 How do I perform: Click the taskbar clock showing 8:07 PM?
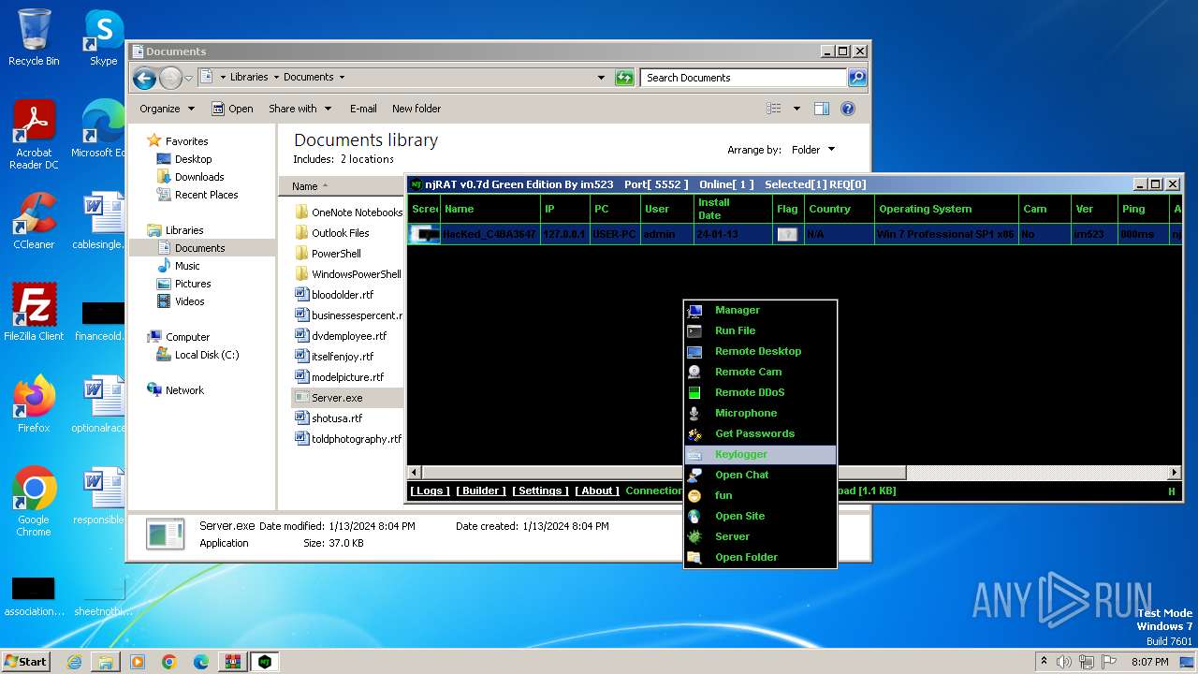coord(1149,662)
